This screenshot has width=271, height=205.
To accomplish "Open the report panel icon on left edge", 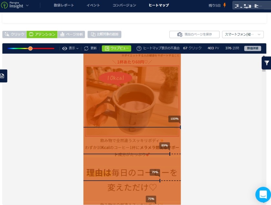I will click(x=3, y=76).
